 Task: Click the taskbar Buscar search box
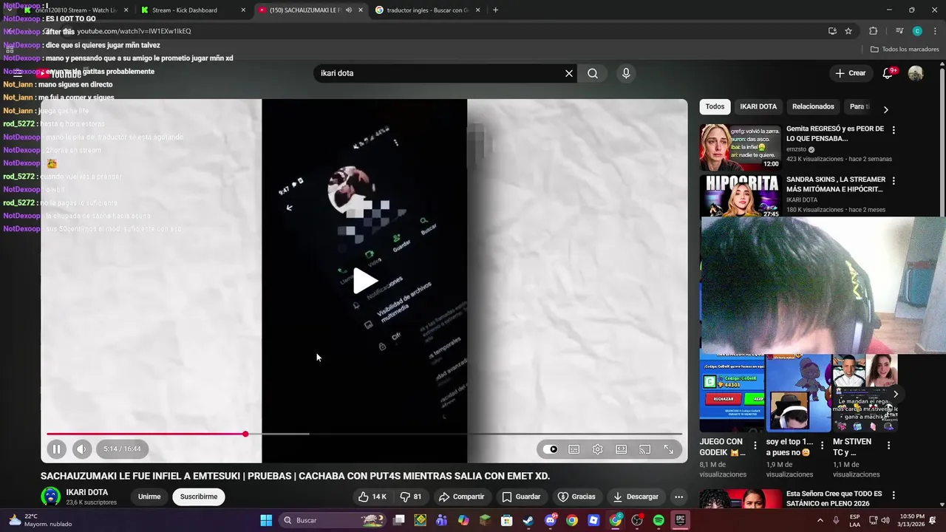click(x=334, y=520)
